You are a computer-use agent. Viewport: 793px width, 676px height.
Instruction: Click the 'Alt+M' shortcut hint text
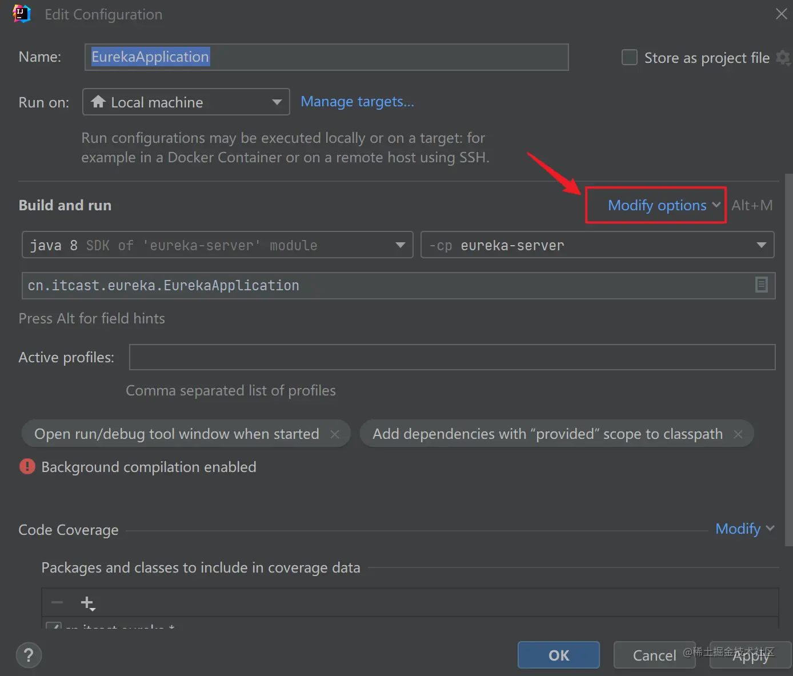(x=752, y=205)
